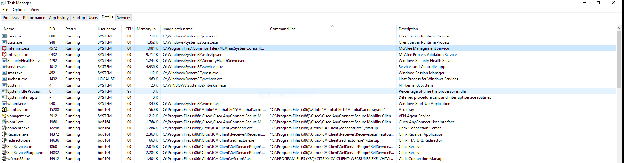Click the vpnagent.exe lock icon
The image size is (624, 163).
click(x=4, y=116)
